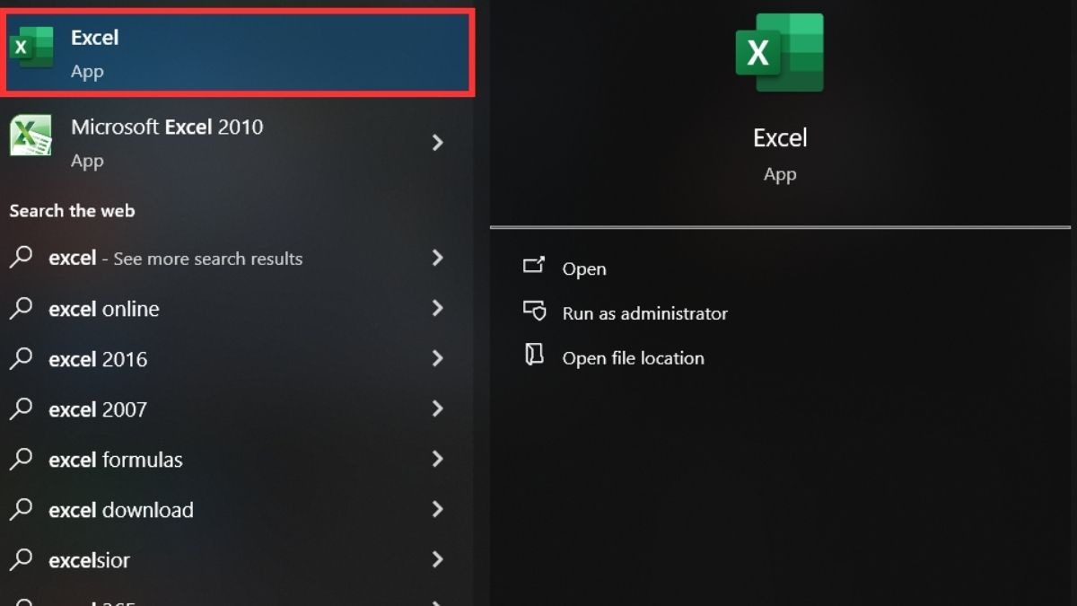Click the Excel title in preview pane
This screenshot has width=1077, height=606.
(780, 137)
